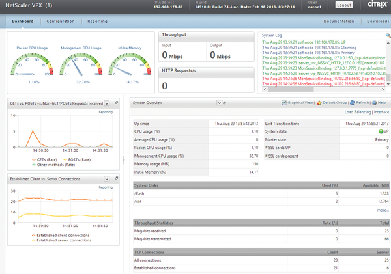391x274 pixels.
Task: Select log entry 'self node 192.168.178.85: Primary'
Action: click(x=308, y=53)
